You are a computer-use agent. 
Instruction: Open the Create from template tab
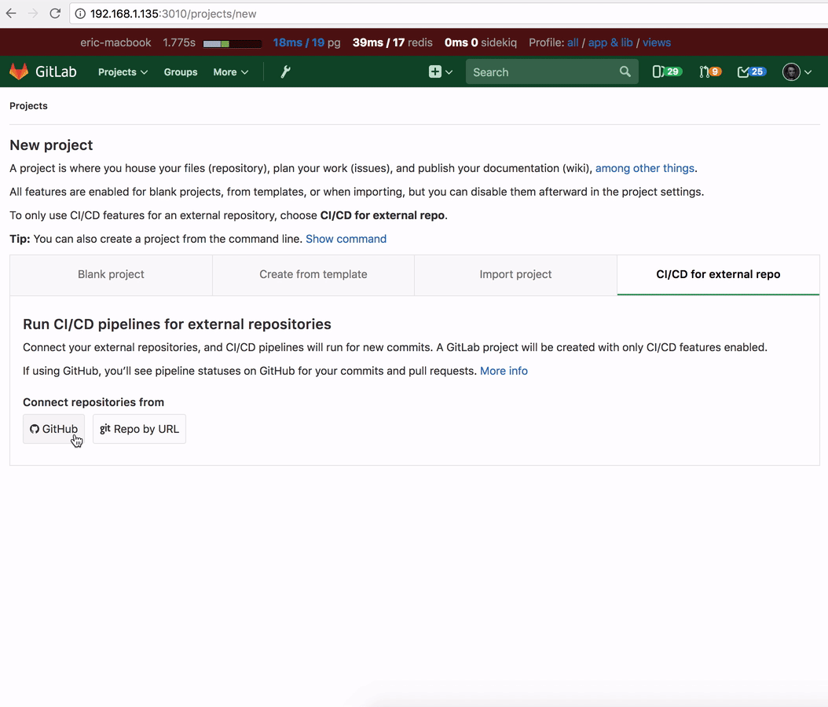tap(313, 274)
